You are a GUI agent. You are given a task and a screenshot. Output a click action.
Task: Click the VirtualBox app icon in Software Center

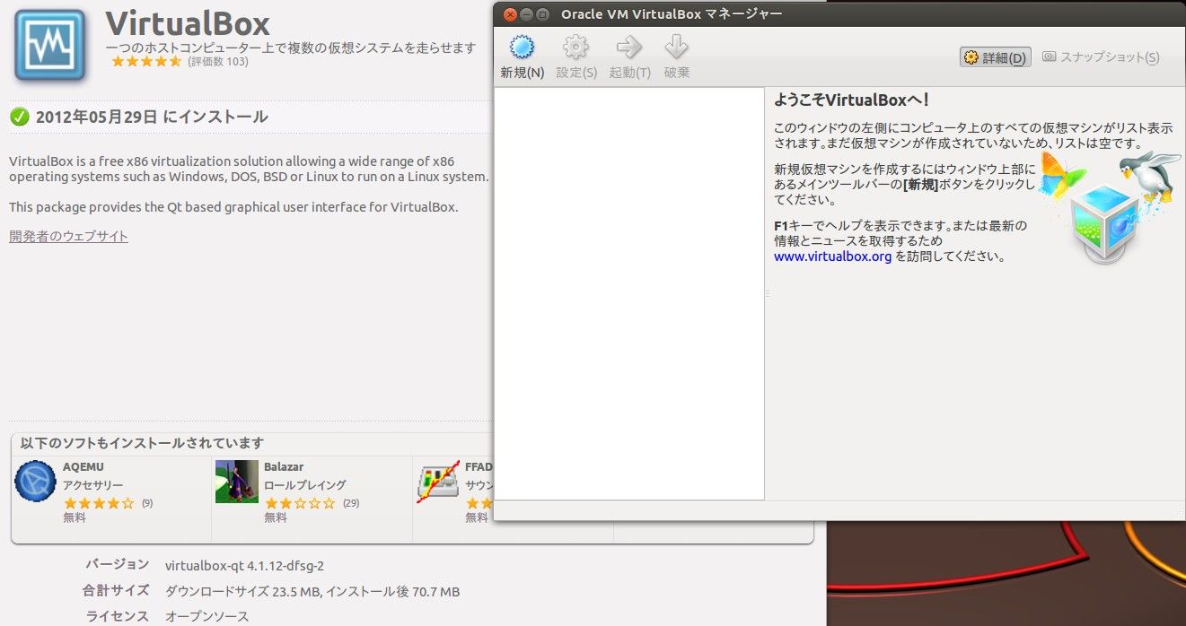pyautogui.click(x=49, y=45)
